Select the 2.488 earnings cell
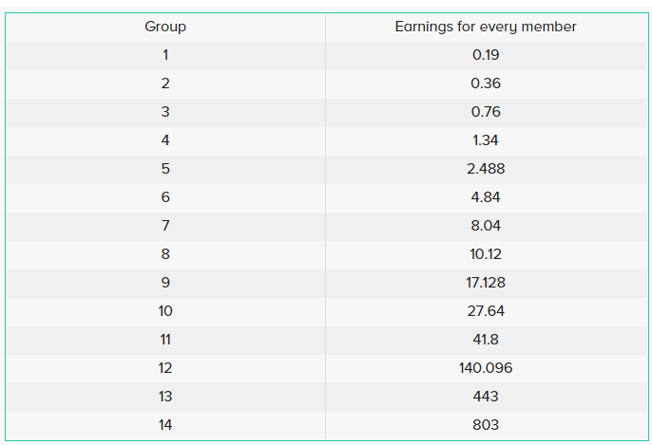 485,169
